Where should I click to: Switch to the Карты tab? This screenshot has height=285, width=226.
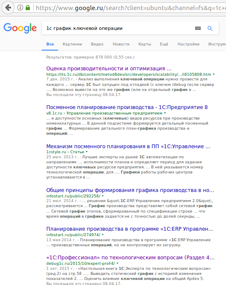145,44
